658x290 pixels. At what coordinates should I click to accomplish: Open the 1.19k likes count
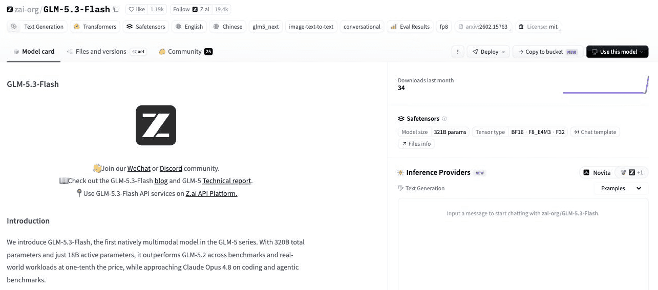click(x=157, y=9)
